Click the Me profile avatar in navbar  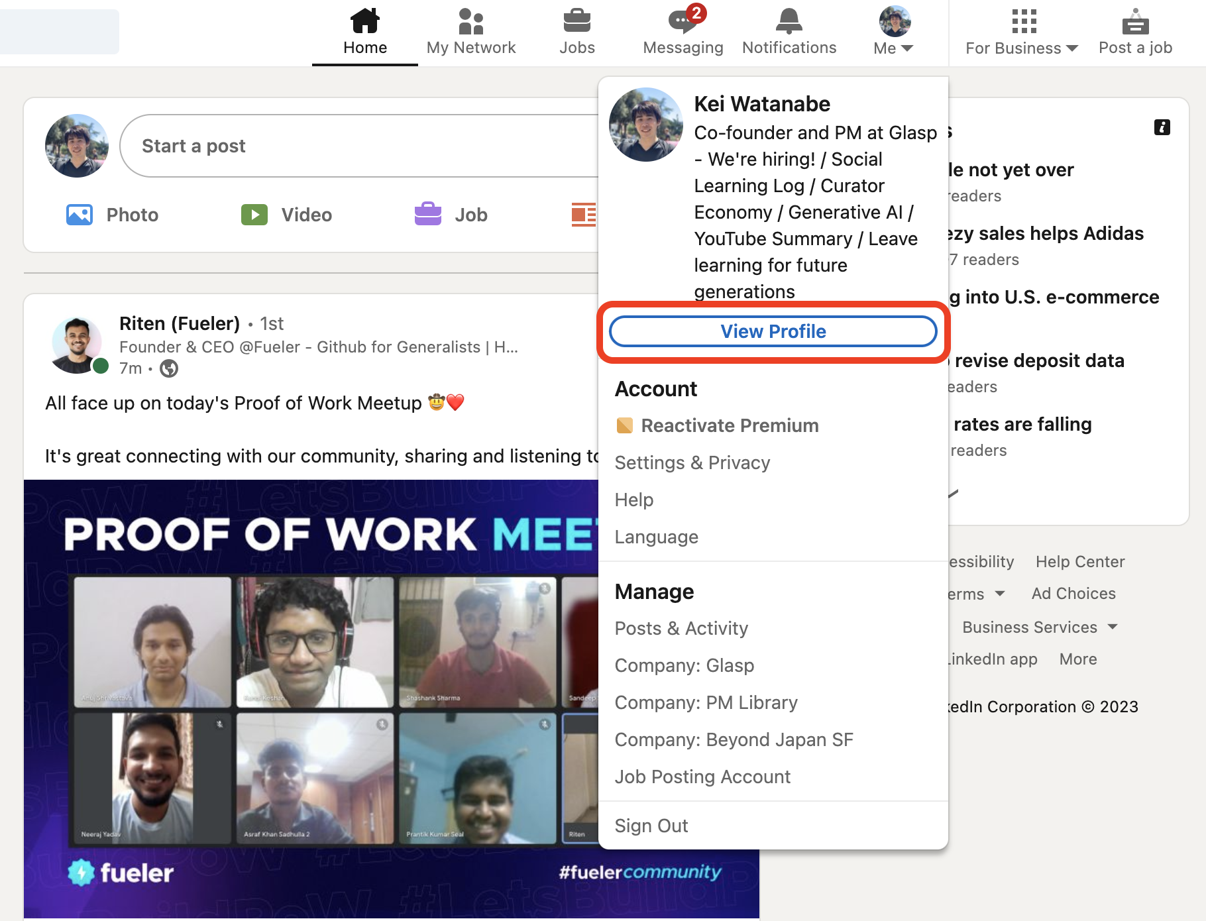tap(895, 21)
